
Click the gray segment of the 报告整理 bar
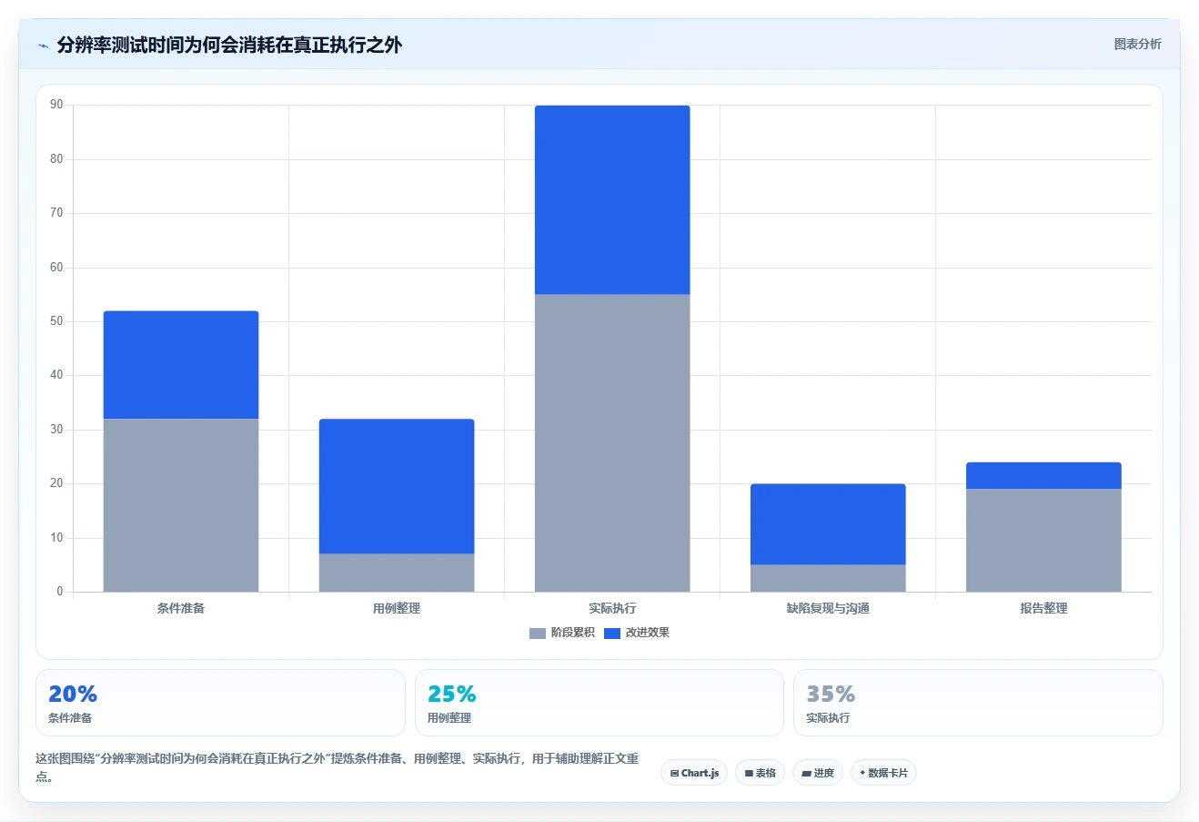point(1043,541)
